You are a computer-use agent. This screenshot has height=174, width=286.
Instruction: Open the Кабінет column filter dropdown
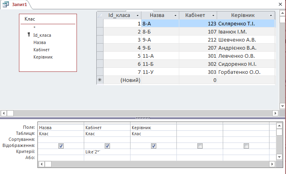pyautogui.click(x=213, y=15)
